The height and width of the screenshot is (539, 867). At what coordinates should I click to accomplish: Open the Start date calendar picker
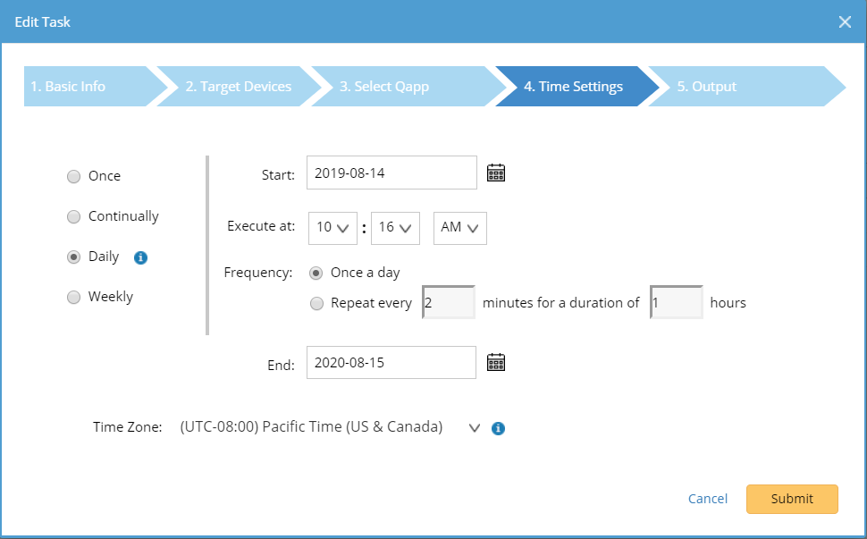(x=496, y=173)
